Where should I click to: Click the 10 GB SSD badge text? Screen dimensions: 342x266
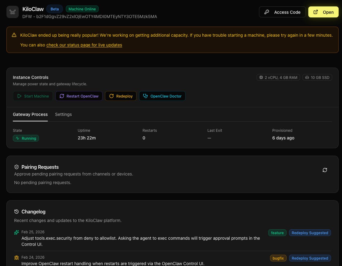click(x=320, y=78)
